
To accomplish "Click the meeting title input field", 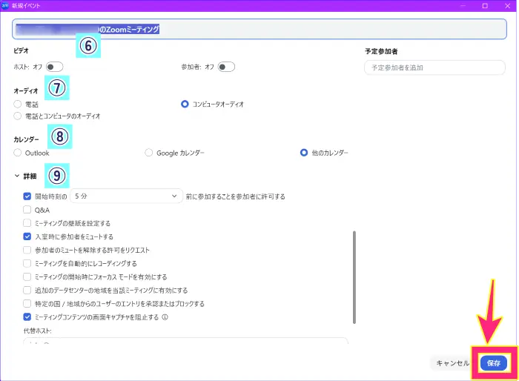I will tap(259, 29).
